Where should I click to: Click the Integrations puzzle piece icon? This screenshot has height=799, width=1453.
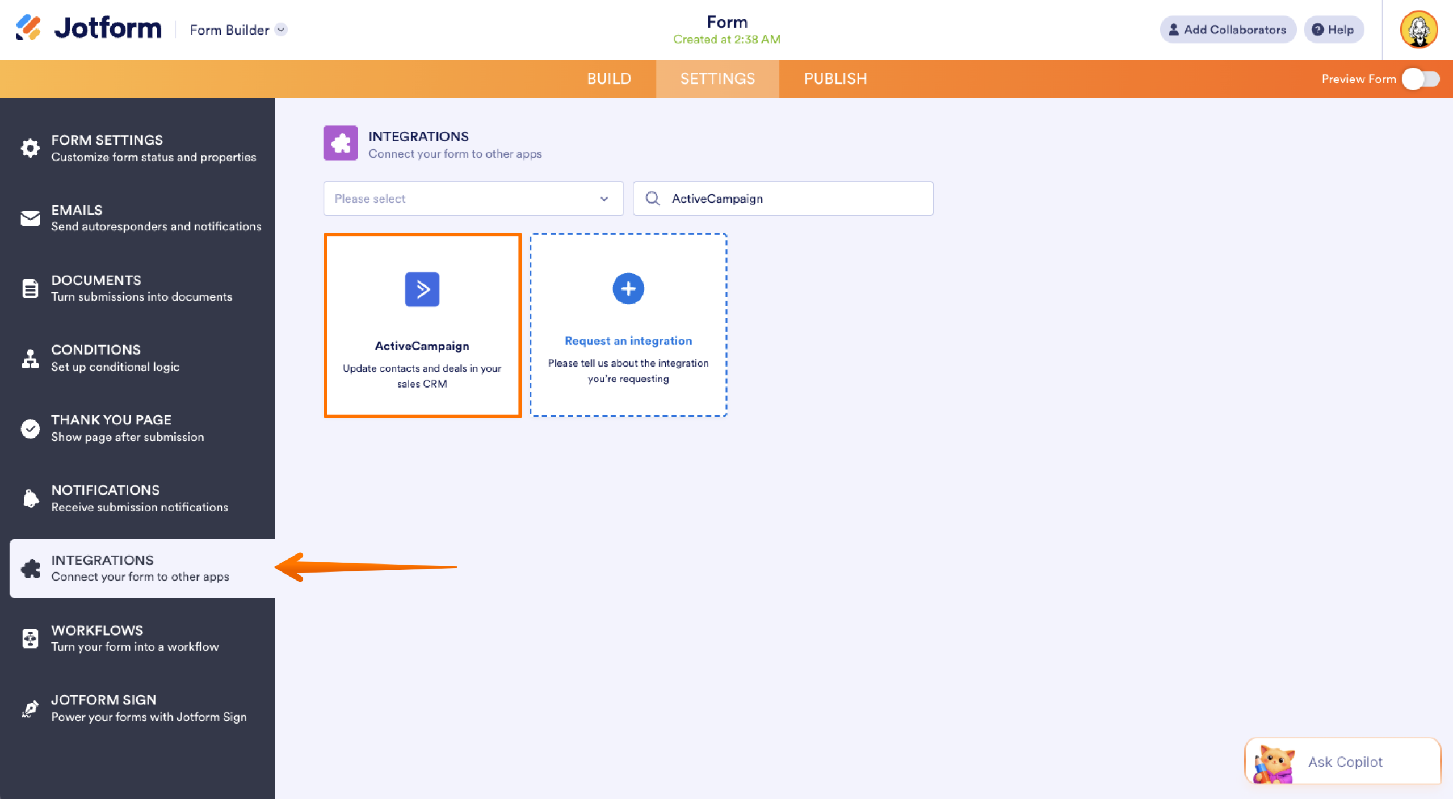click(31, 567)
